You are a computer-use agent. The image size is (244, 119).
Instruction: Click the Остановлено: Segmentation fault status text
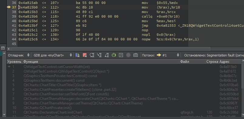coord(214,55)
